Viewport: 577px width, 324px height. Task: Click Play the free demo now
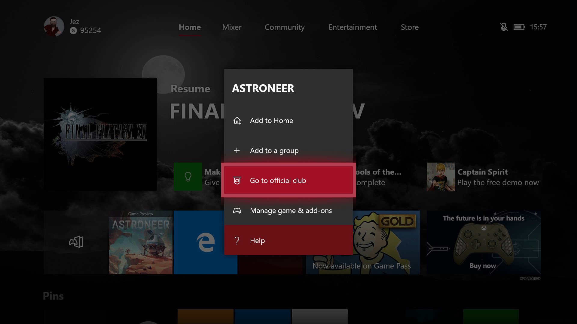coord(498,183)
